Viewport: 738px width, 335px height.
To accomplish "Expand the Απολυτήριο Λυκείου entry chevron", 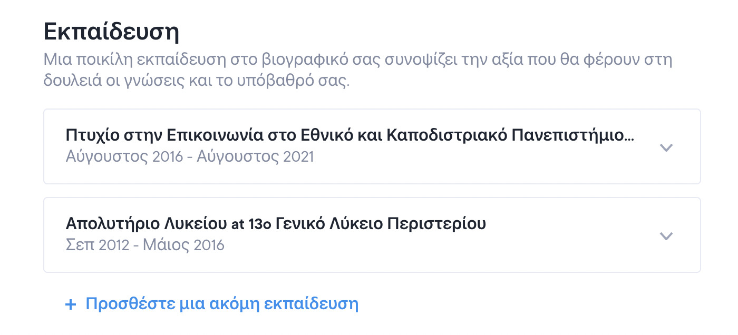I will (x=666, y=236).
